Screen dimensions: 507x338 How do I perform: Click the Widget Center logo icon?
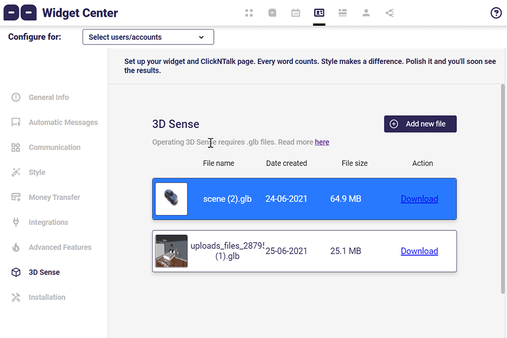point(20,13)
